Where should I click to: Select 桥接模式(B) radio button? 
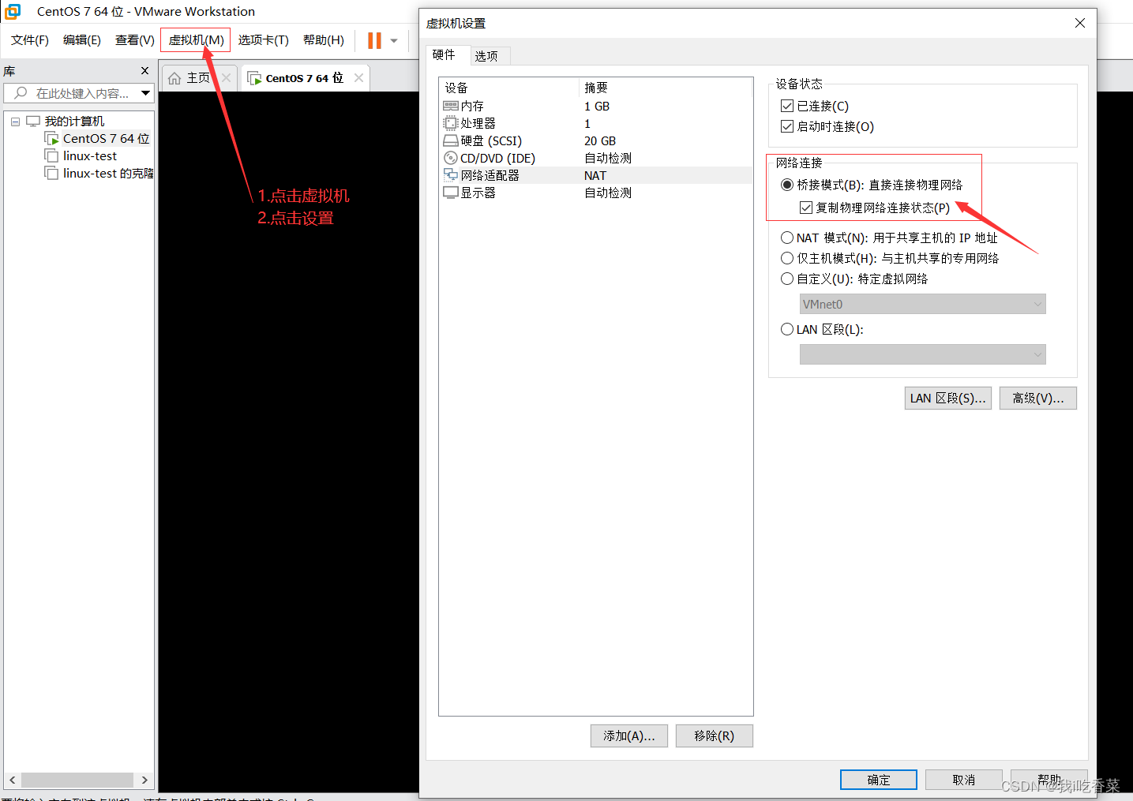(x=787, y=185)
